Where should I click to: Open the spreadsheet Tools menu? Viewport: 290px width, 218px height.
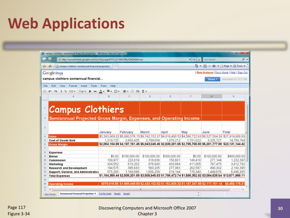[94, 86]
